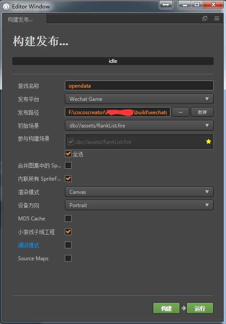
Task: Uncheck the 全选 checkbox
Action: [x=68, y=154]
